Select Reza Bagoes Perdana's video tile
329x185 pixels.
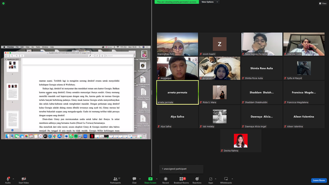262,44
